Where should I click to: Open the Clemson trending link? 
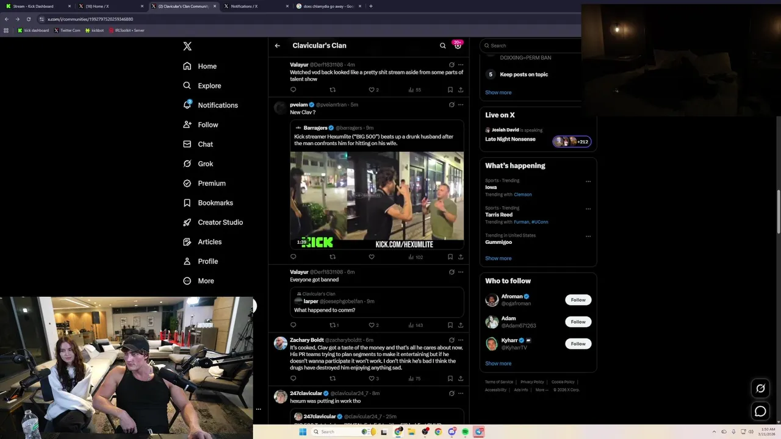click(x=523, y=195)
